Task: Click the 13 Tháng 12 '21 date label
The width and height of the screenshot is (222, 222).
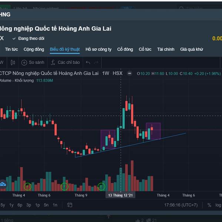Action: tap(120, 195)
